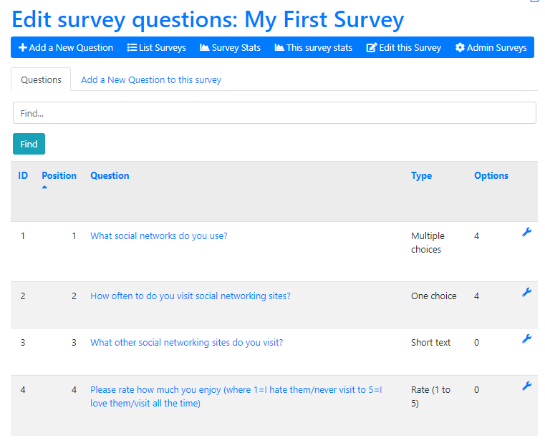
Task: Open "What social networks do you use?" question
Action: click(x=159, y=235)
